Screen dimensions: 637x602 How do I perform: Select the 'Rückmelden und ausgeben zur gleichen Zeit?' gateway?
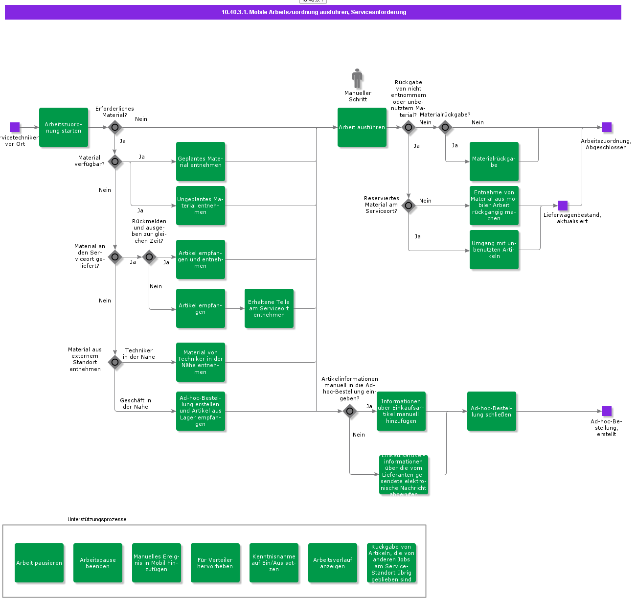pos(149,257)
